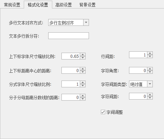This screenshot has height=139, width=164.
Task: Increase 分子分母距离分数线的距离 with up arrow
Action: click(83, 96)
